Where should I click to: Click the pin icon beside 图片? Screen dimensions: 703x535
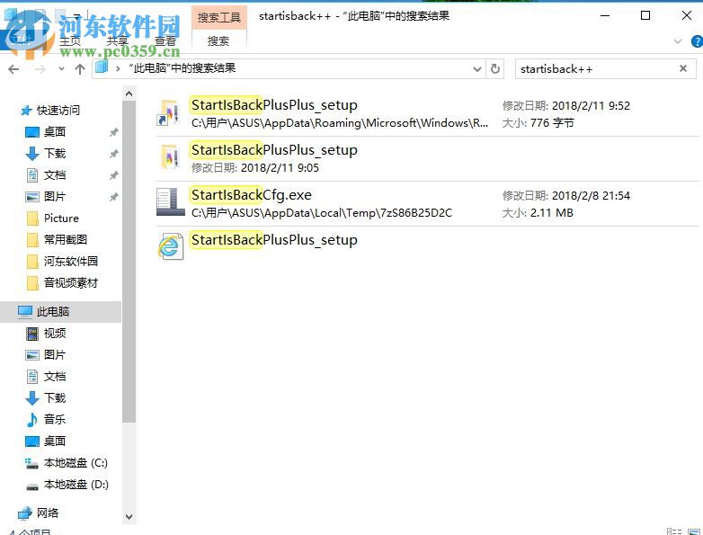click(114, 197)
